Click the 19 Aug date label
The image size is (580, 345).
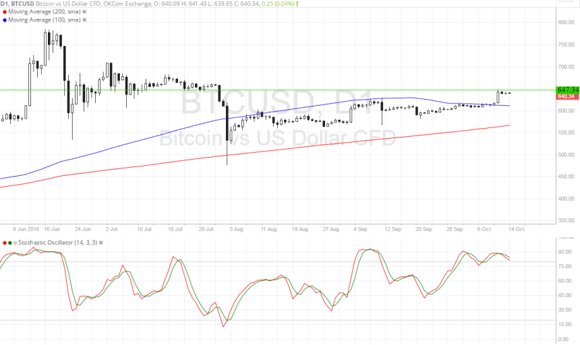tap(299, 229)
